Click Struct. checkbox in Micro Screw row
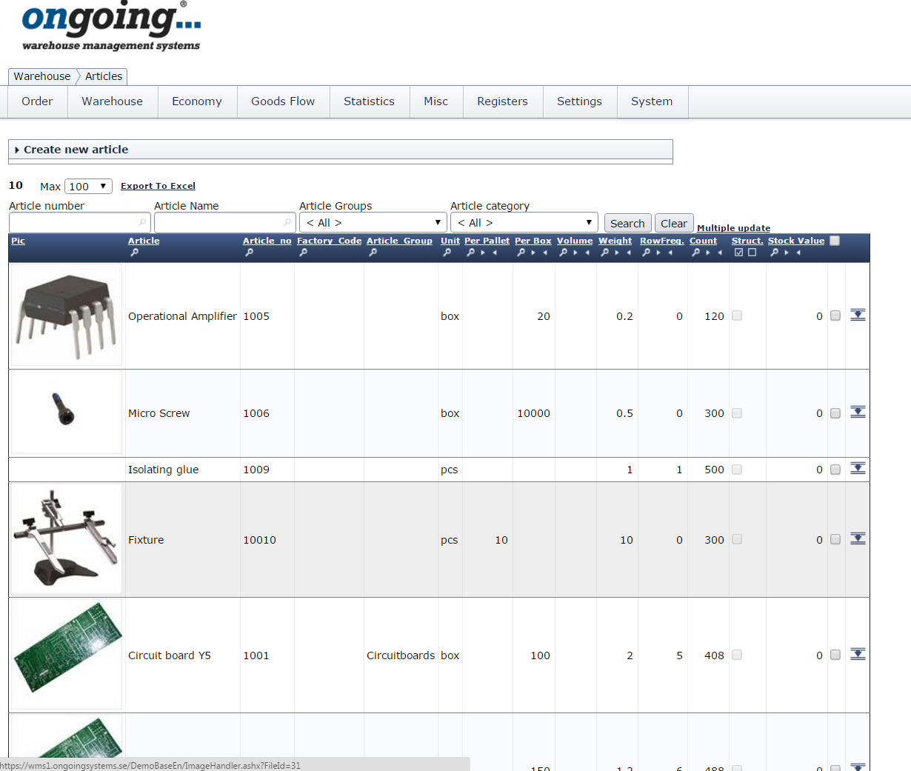This screenshot has height=771, width=911. tap(737, 413)
